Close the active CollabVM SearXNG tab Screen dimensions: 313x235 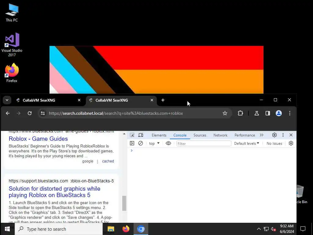[152, 100]
